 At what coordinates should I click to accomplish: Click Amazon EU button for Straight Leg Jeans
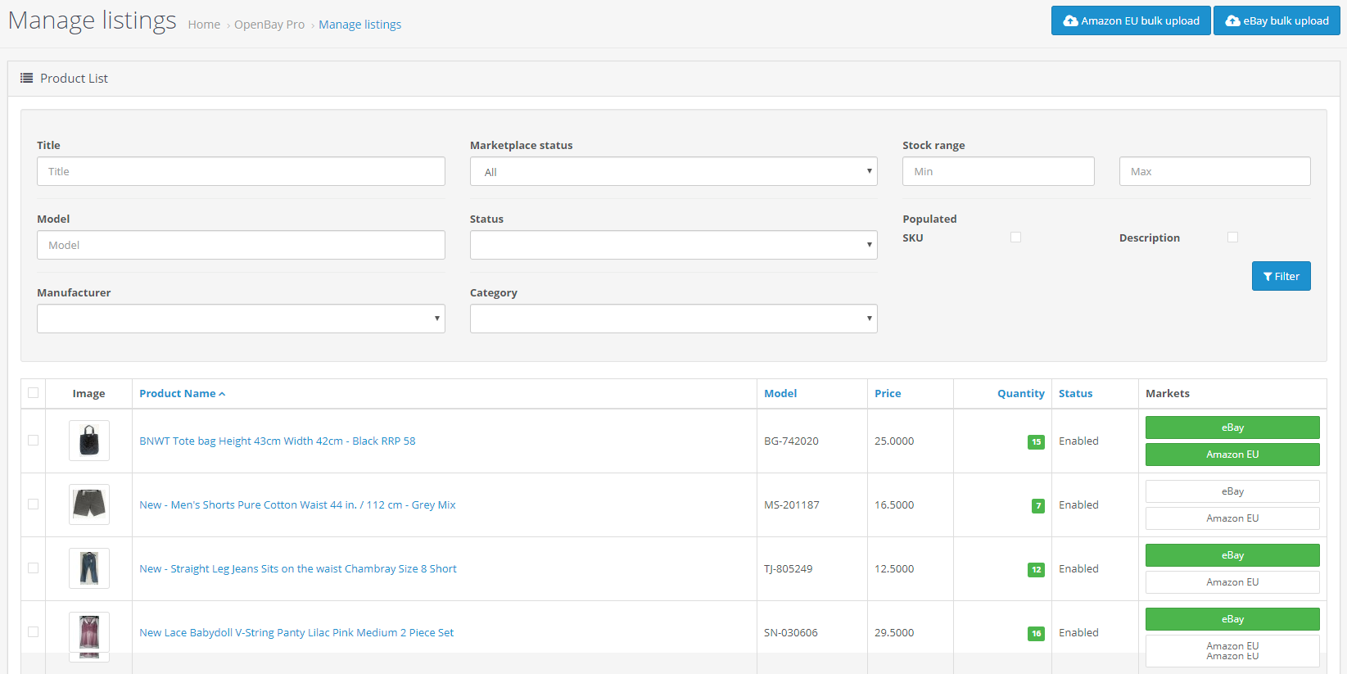(x=1232, y=582)
